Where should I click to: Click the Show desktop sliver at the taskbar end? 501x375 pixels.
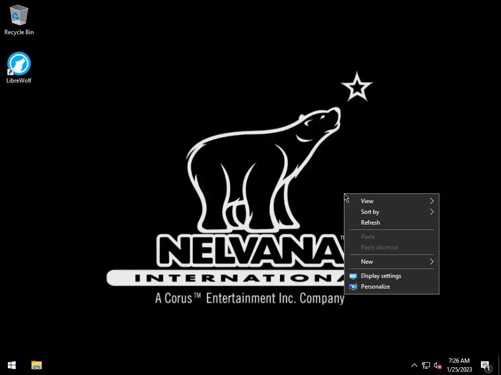click(500, 365)
